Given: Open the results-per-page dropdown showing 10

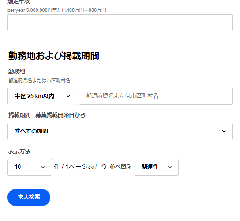Looking at the screenshot, I should coord(30,167).
